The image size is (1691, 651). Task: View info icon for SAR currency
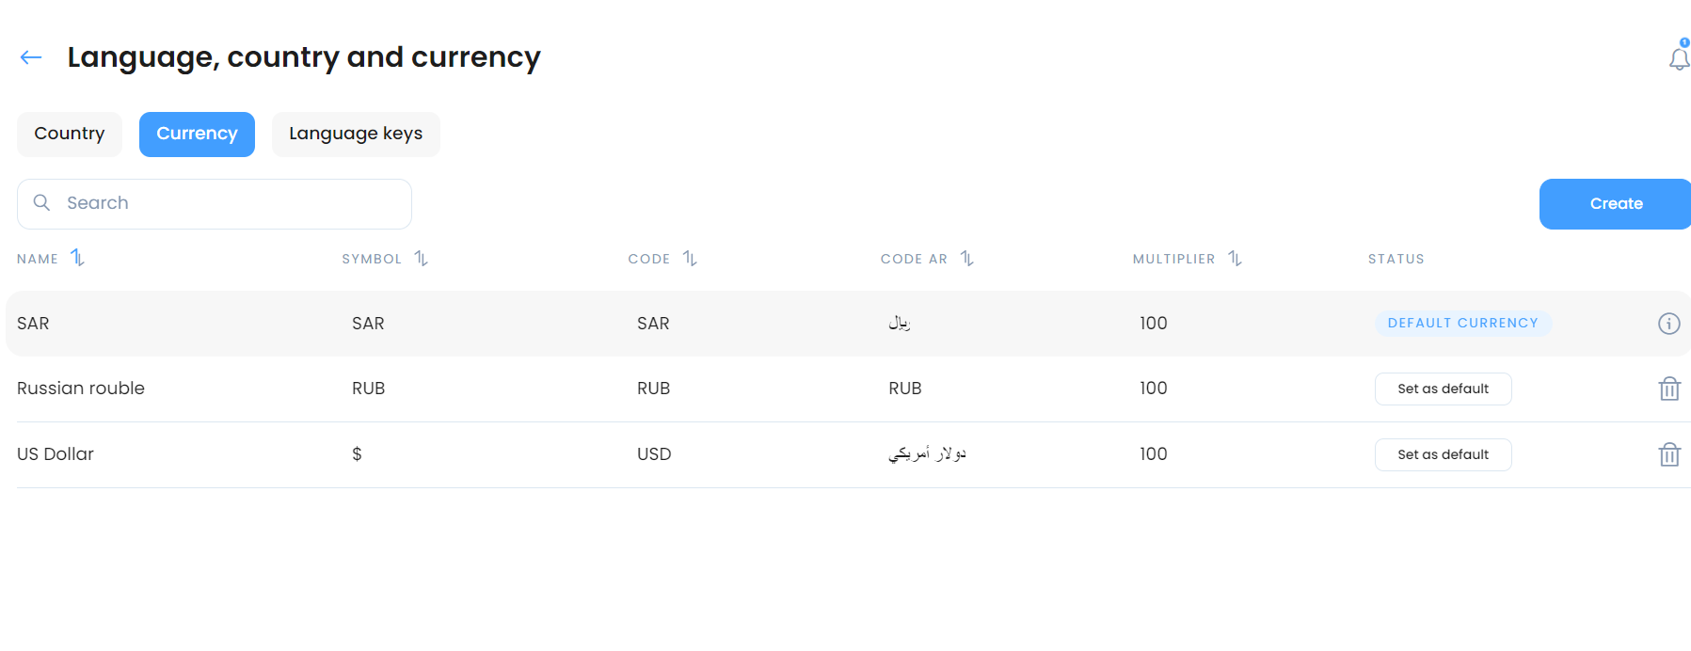[x=1668, y=324]
